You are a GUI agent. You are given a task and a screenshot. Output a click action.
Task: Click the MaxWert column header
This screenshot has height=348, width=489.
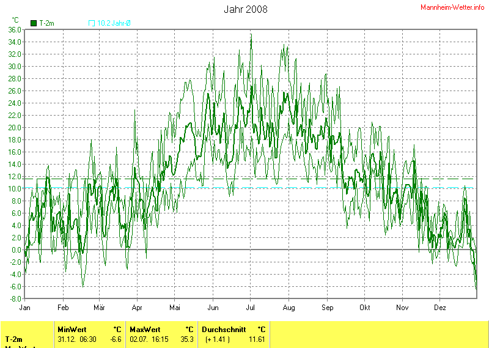point(144,329)
